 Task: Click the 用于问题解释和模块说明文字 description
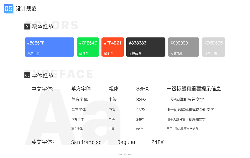click(x=190, y=110)
